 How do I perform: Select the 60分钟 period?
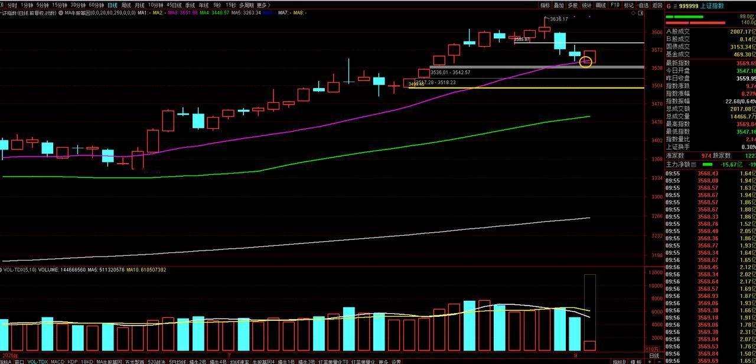click(96, 5)
